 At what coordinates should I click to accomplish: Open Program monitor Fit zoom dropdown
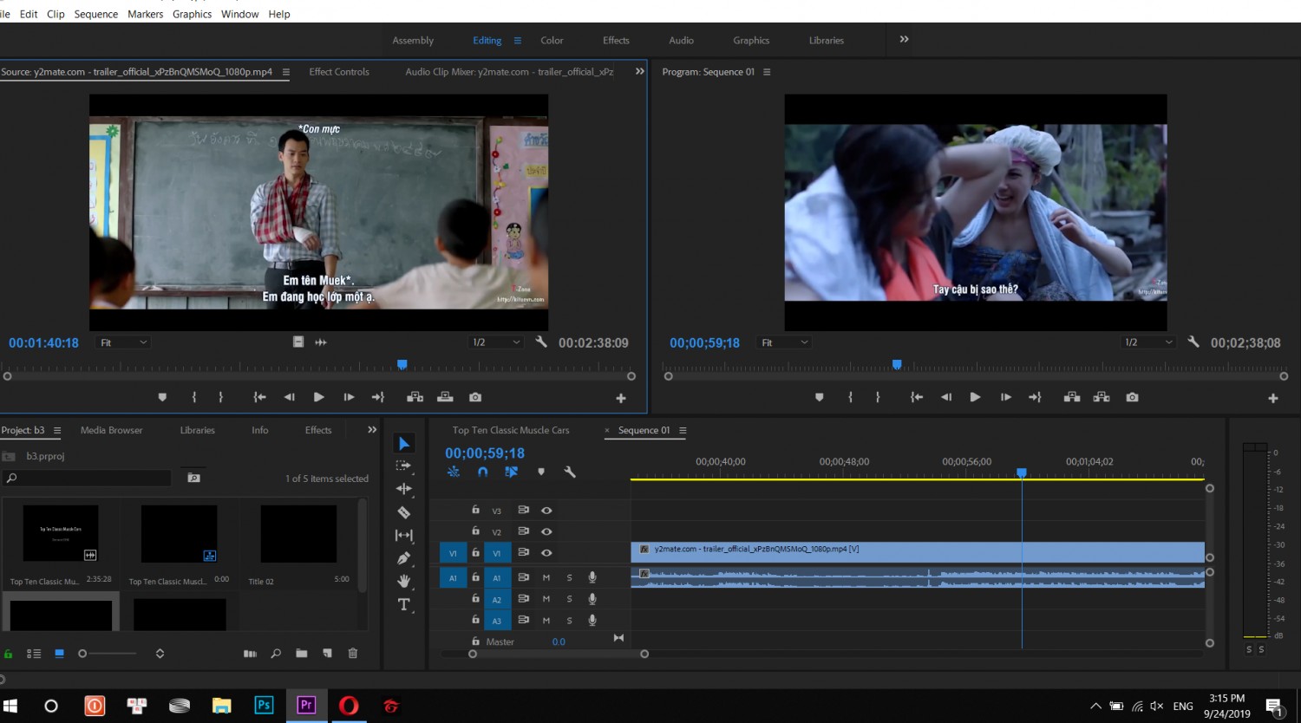pos(785,342)
